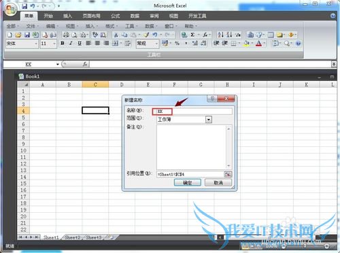The image size is (340, 253).
Task: Open the 范围 工作簿 dropdown arrow
Action: [x=209, y=120]
